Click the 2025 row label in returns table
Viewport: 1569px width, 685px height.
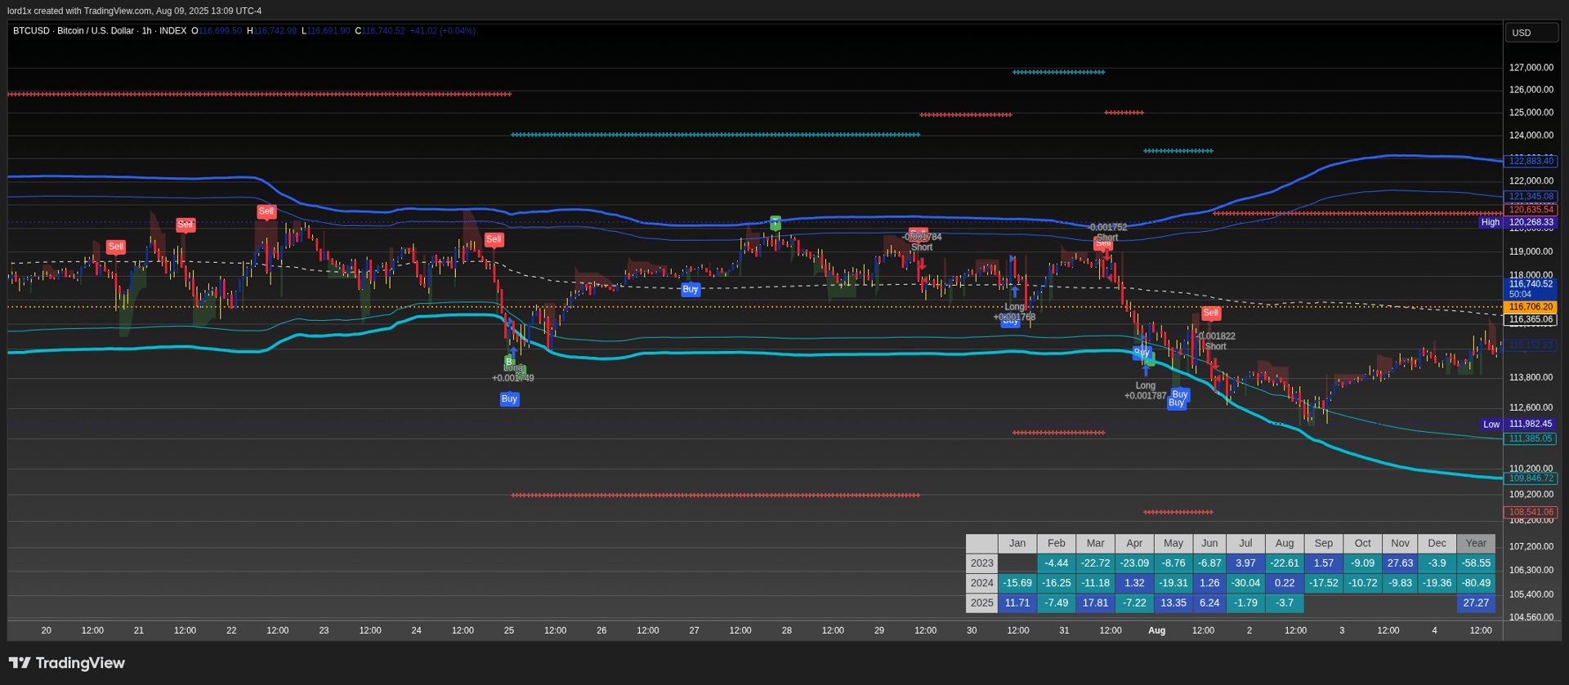click(x=981, y=603)
